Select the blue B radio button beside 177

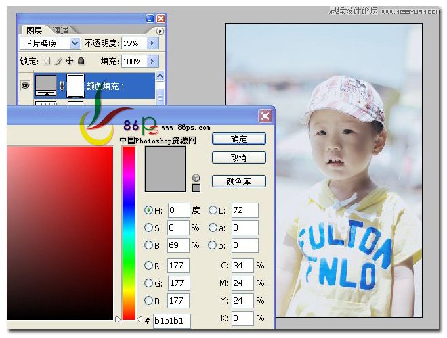148,300
